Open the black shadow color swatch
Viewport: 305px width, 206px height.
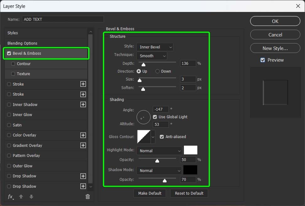pos(190,170)
